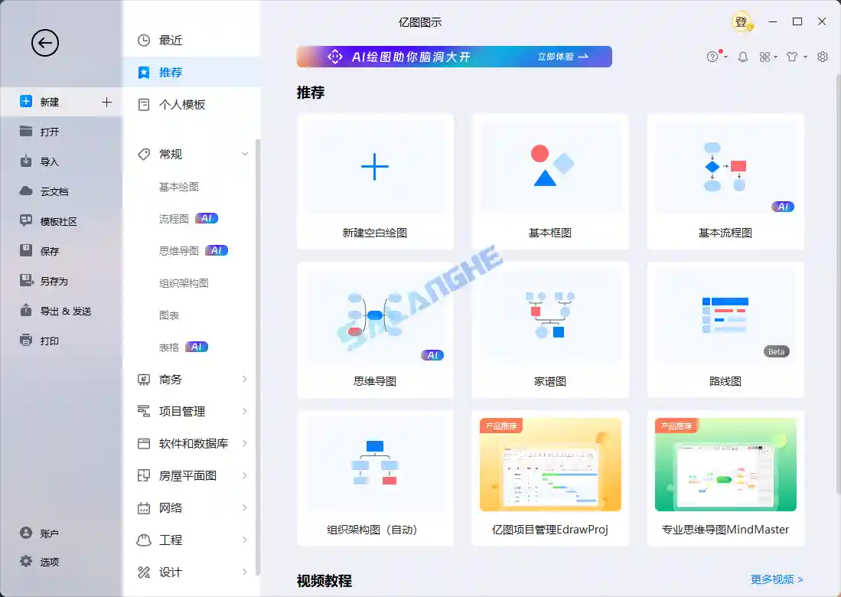
Task: Open 更多视频 more videos link
Action: [x=774, y=579]
